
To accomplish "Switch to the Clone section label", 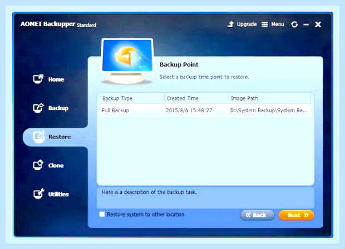I will point(56,165).
